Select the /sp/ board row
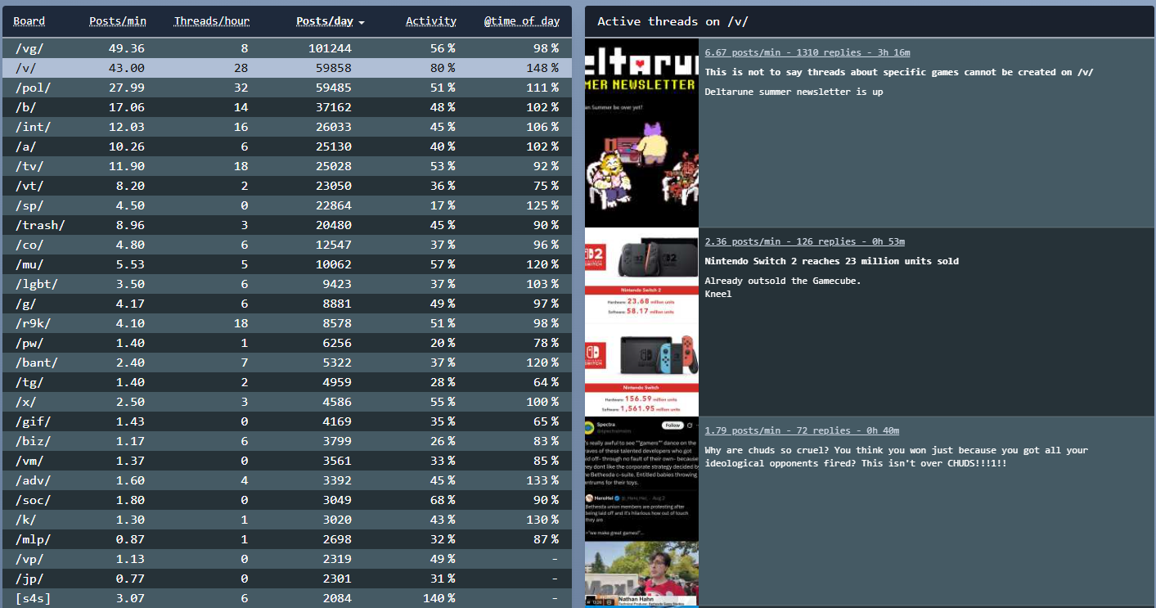 click(287, 205)
